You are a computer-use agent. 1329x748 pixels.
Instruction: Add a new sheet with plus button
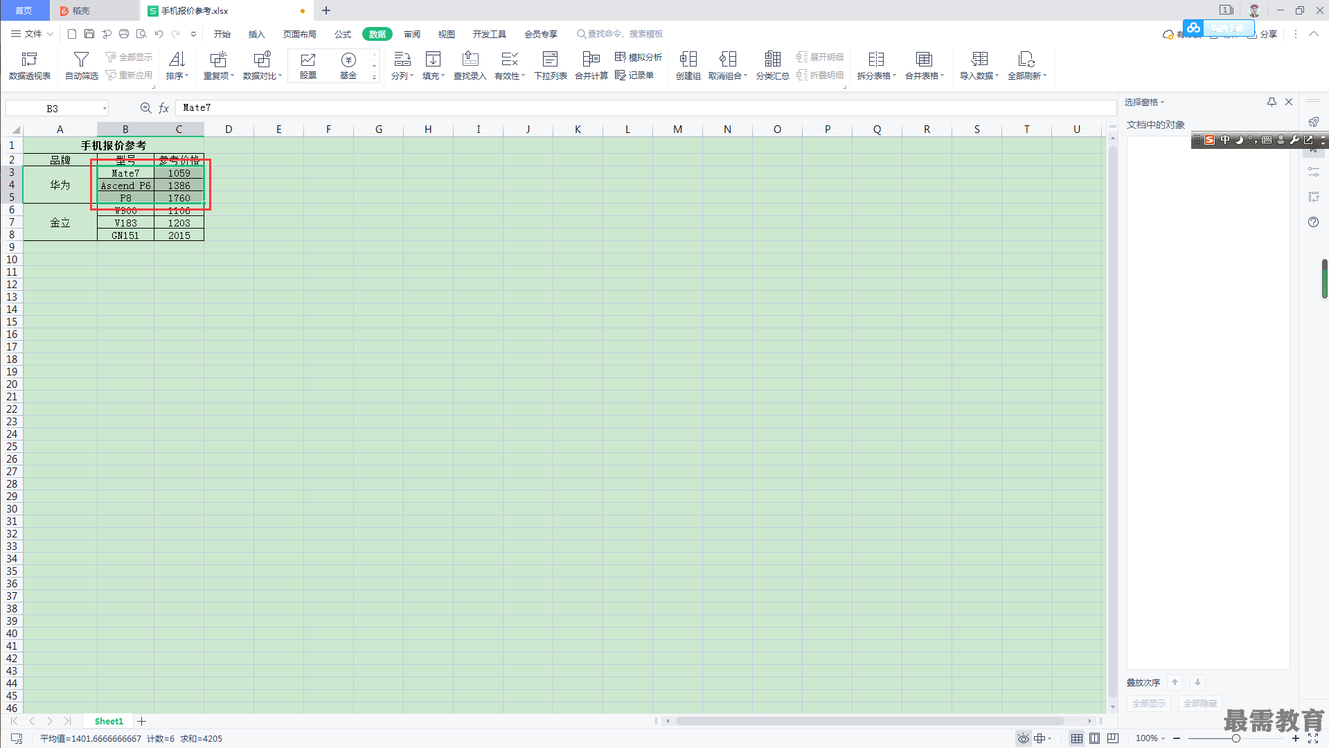click(141, 721)
